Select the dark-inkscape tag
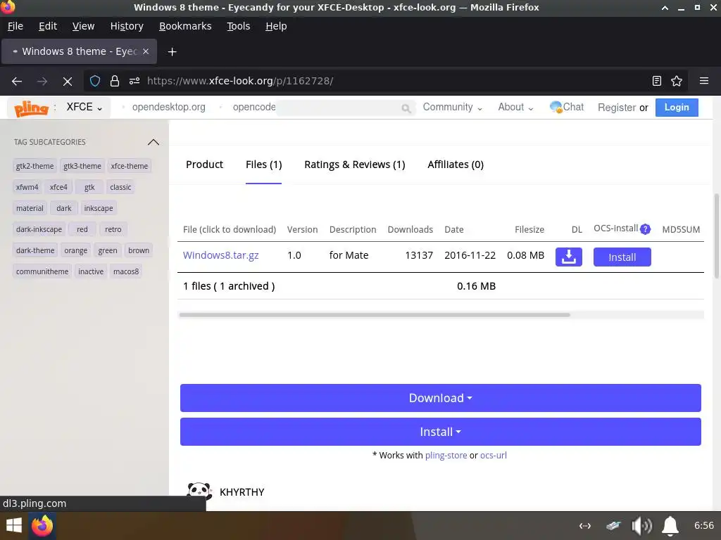 39,229
